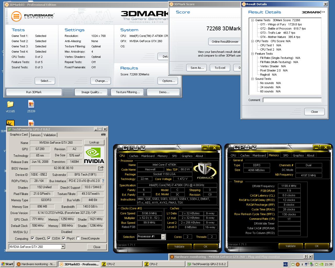This screenshot has width=335, height=268.
Task: Collapse the CPU Tests tree node
Action: point(253,41)
